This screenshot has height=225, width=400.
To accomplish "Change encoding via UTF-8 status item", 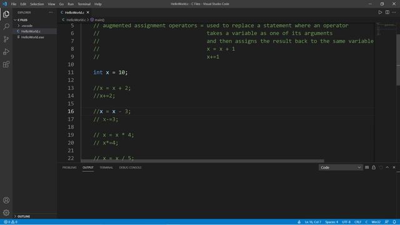I will (346, 222).
